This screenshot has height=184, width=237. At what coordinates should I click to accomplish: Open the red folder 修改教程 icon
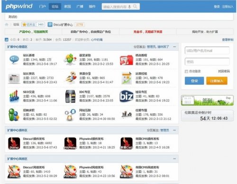pyautogui.click(x=127, y=60)
